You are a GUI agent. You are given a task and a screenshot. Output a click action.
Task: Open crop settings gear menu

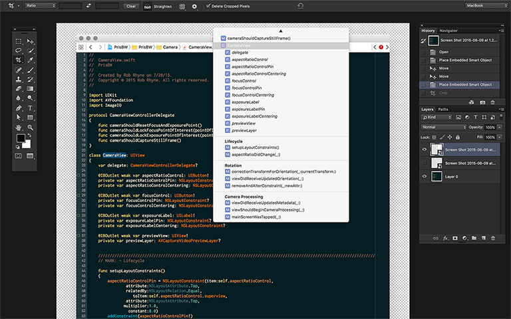pyautogui.click(x=194, y=6)
